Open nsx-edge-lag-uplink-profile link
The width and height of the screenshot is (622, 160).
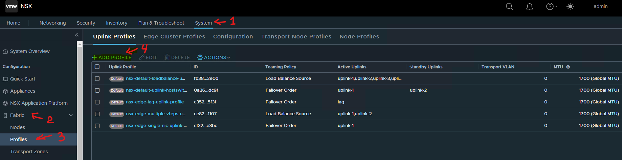click(155, 102)
